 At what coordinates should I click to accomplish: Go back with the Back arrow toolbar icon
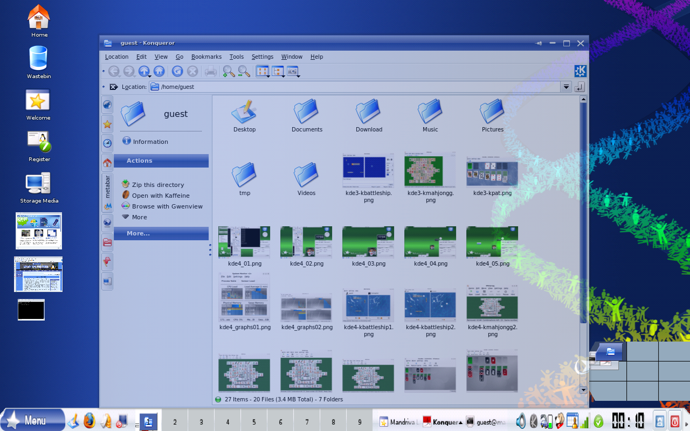tap(114, 71)
